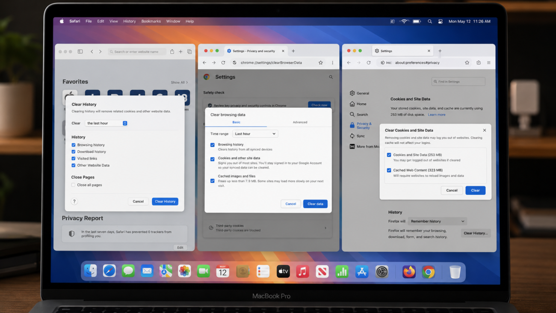
Task: Select Firefox Settings tab
Action: click(x=402, y=51)
